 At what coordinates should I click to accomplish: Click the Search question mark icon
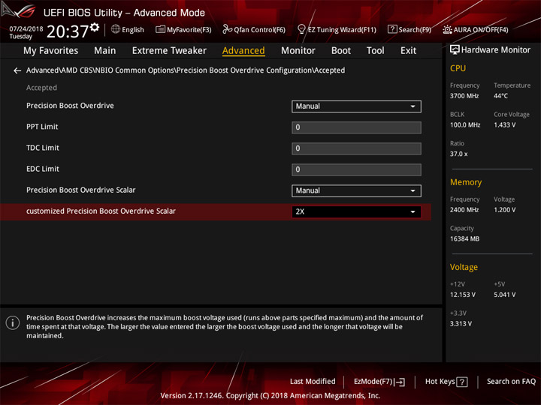pos(392,29)
